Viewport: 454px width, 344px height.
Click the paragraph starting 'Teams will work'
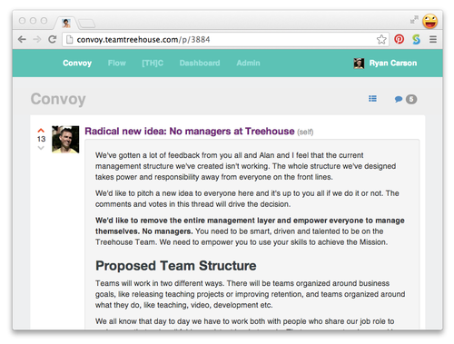(x=251, y=294)
